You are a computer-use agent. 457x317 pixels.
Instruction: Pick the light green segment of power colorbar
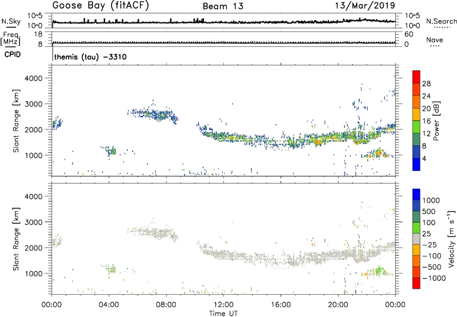click(416, 126)
